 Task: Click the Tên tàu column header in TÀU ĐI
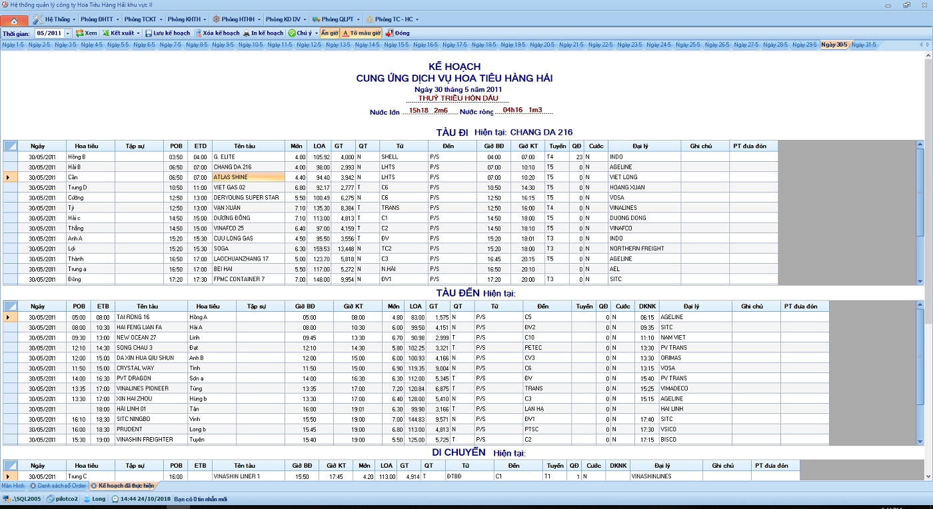[244, 146]
